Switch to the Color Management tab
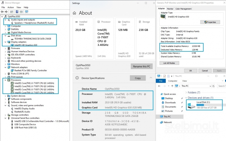Image resolution: width=226 pixels, height=141 pixels. (183, 9)
